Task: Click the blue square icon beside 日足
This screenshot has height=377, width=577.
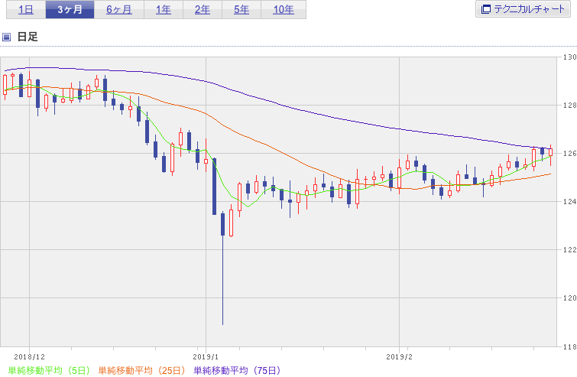Action: click(6, 37)
